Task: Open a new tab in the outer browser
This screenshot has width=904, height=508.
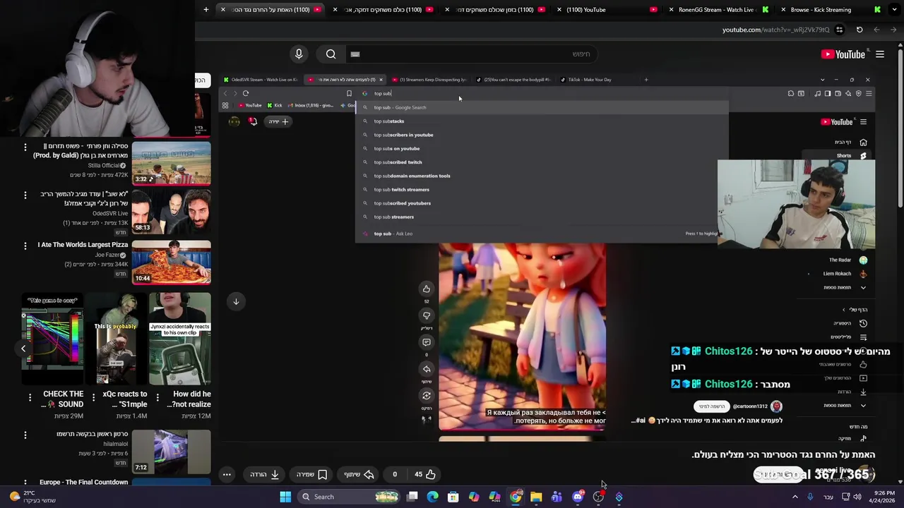Action: tap(206, 10)
